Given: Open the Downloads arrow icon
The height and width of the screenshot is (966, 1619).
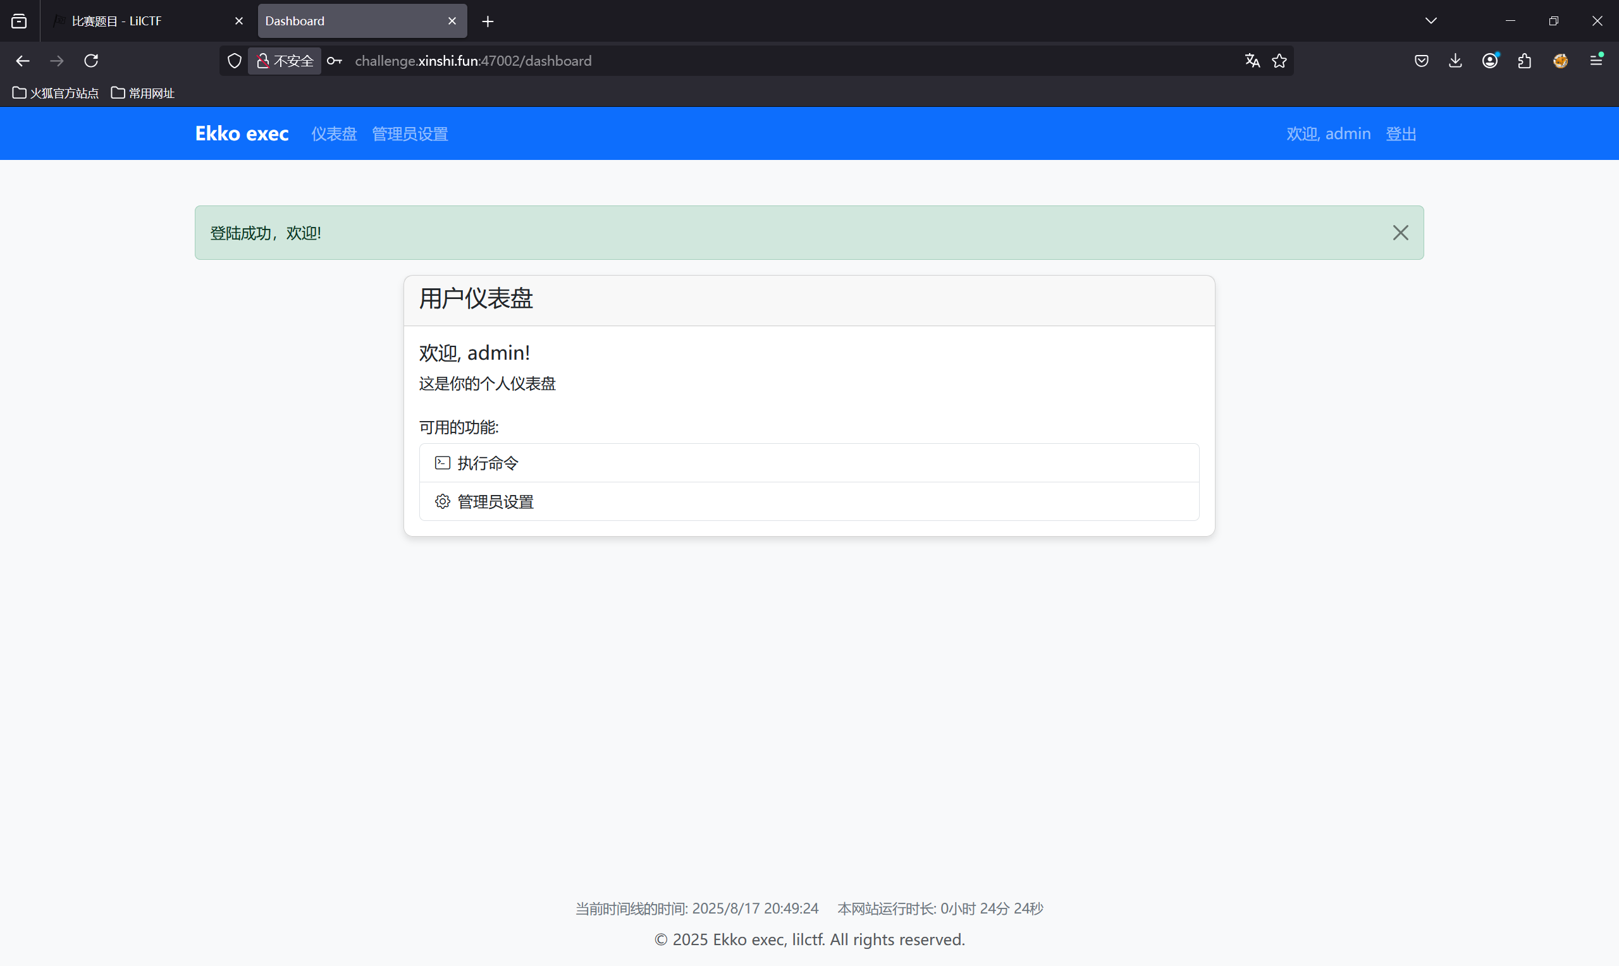Looking at the screenshot, I should coord(1456,61).
